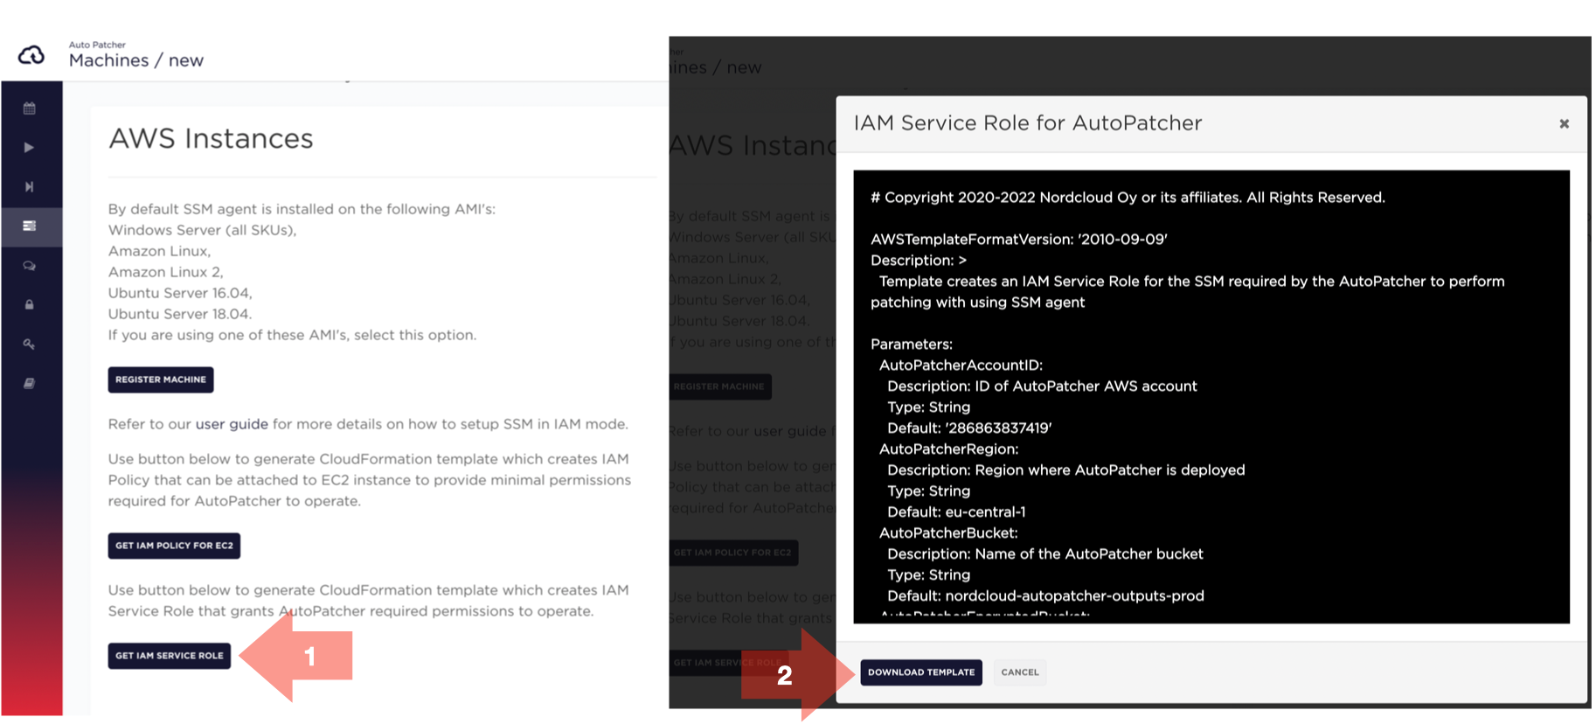
Task: Click the Copyright Nordcloud Oy comment line
Action: tap(1128, 198)
